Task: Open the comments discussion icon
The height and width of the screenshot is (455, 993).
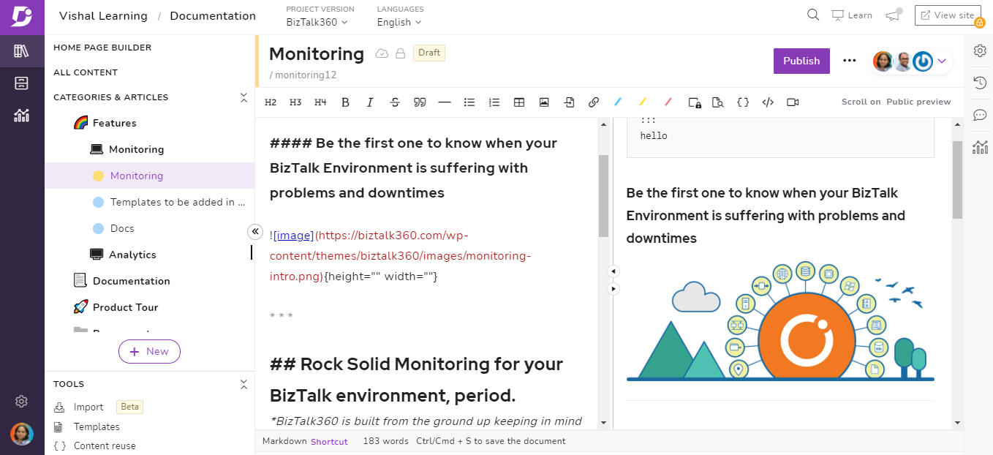Action: coord(980,115)
